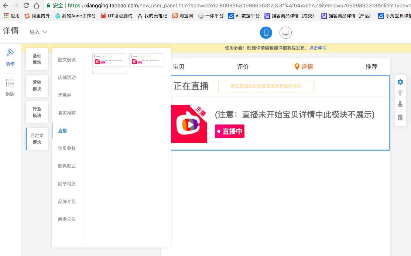Select the 装修 decoration tool icon

pyautogui.click(x=10, y=57)
